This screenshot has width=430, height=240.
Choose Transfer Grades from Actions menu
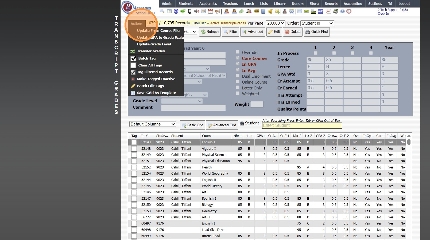[151, 51]
